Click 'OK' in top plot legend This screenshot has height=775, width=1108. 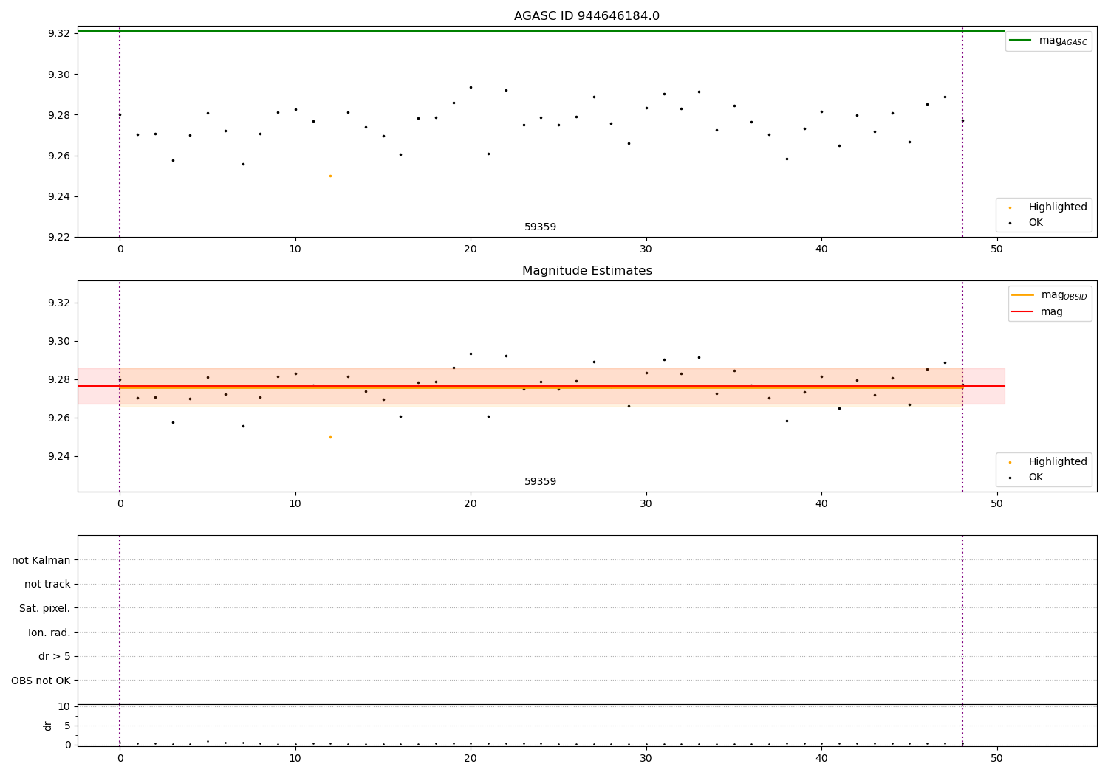click(1027, 223)
